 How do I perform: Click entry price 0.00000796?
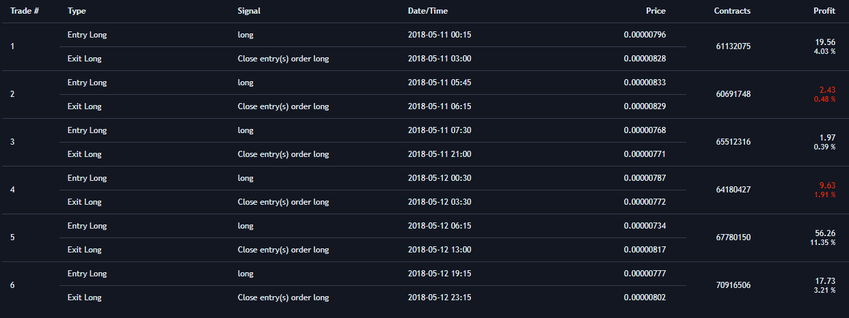tap(645, 35)
